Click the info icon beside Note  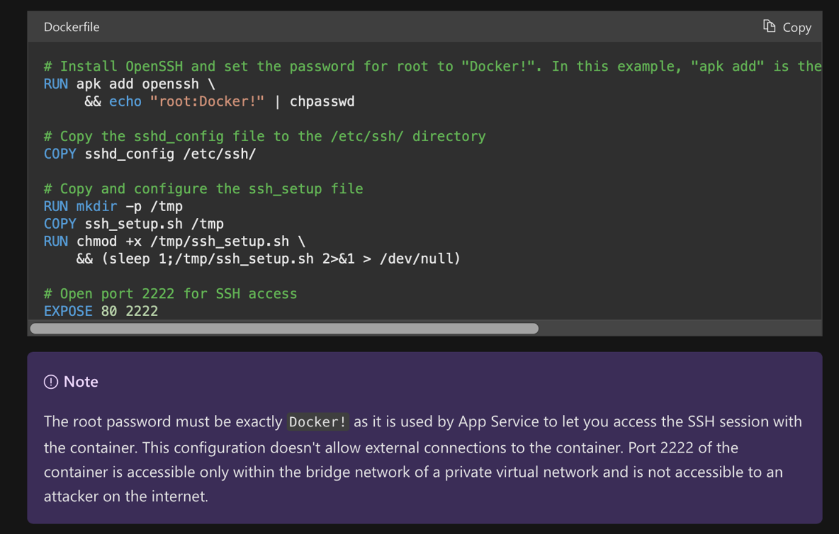coord(50,382)
